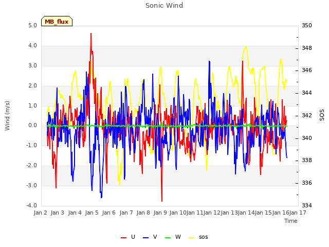329x247 pixels.
Task: Click the -3.0 wind axis value
Action: (x=31, y=185)
